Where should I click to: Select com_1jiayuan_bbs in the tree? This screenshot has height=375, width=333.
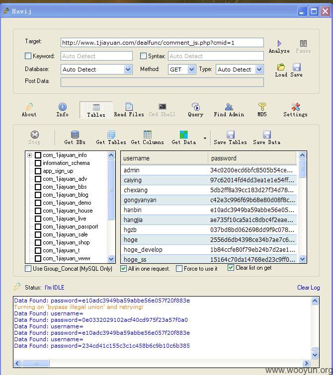tap(65, 187)
